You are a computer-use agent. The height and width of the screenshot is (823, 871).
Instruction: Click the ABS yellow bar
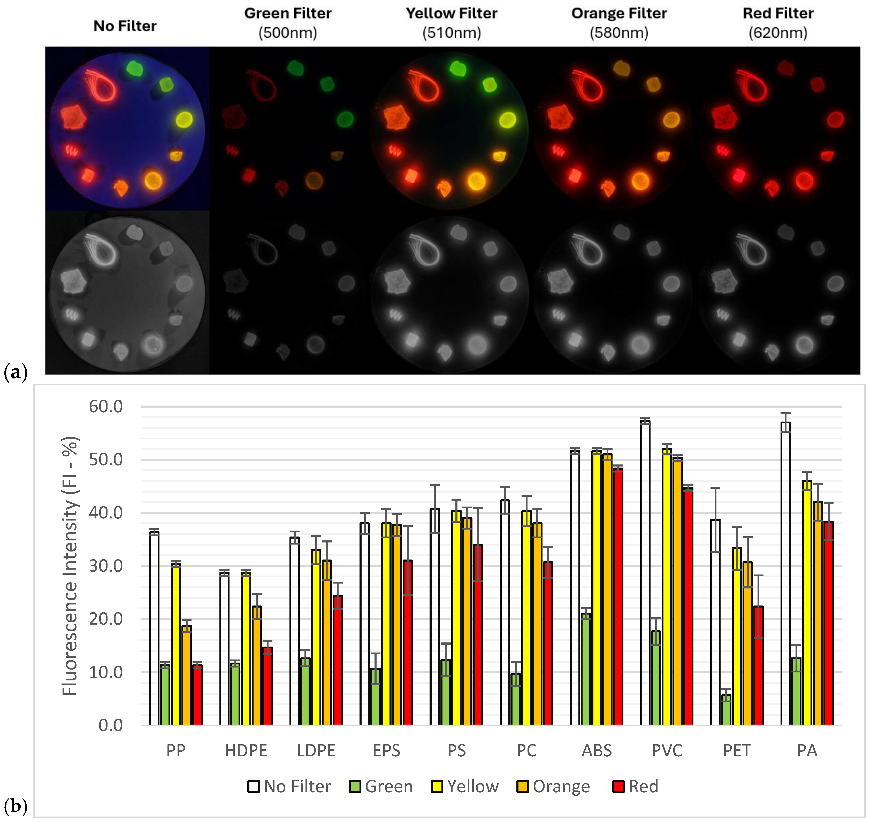[597, 588]
